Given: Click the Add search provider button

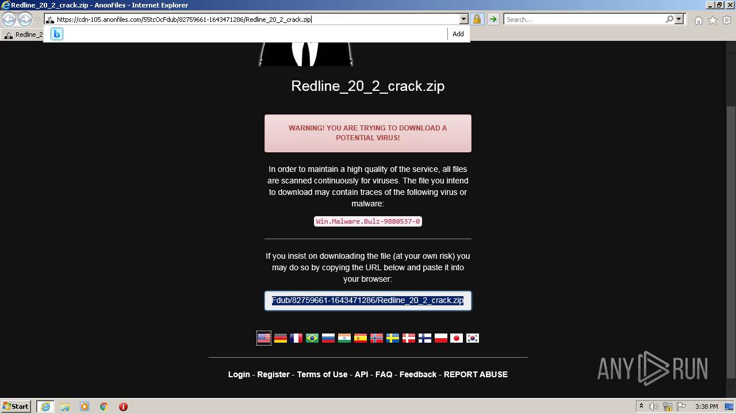Looking at the screenshot, I should (458, 34).
